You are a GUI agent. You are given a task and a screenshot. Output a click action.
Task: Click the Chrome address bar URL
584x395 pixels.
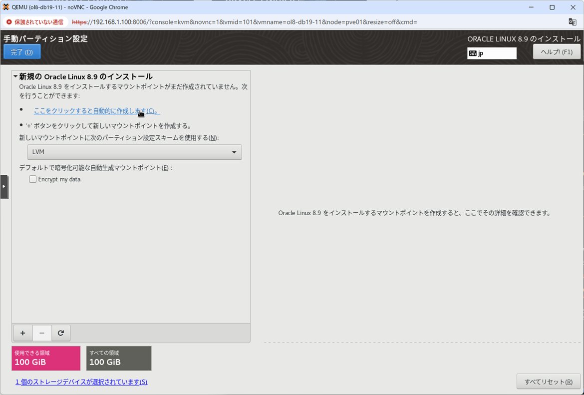pyautogui.click(x=244, y=22)
